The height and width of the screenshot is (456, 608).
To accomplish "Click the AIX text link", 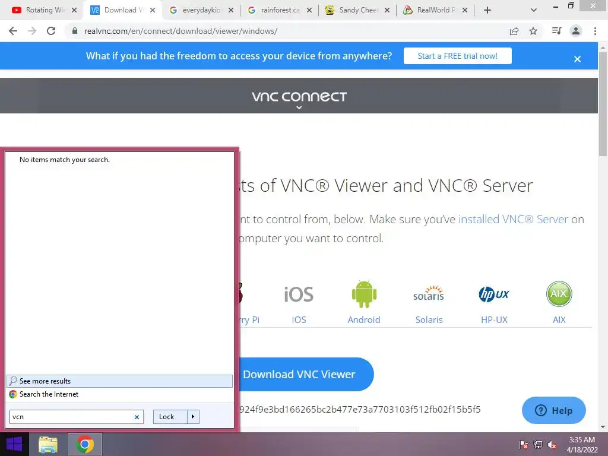I will (559, 320).
